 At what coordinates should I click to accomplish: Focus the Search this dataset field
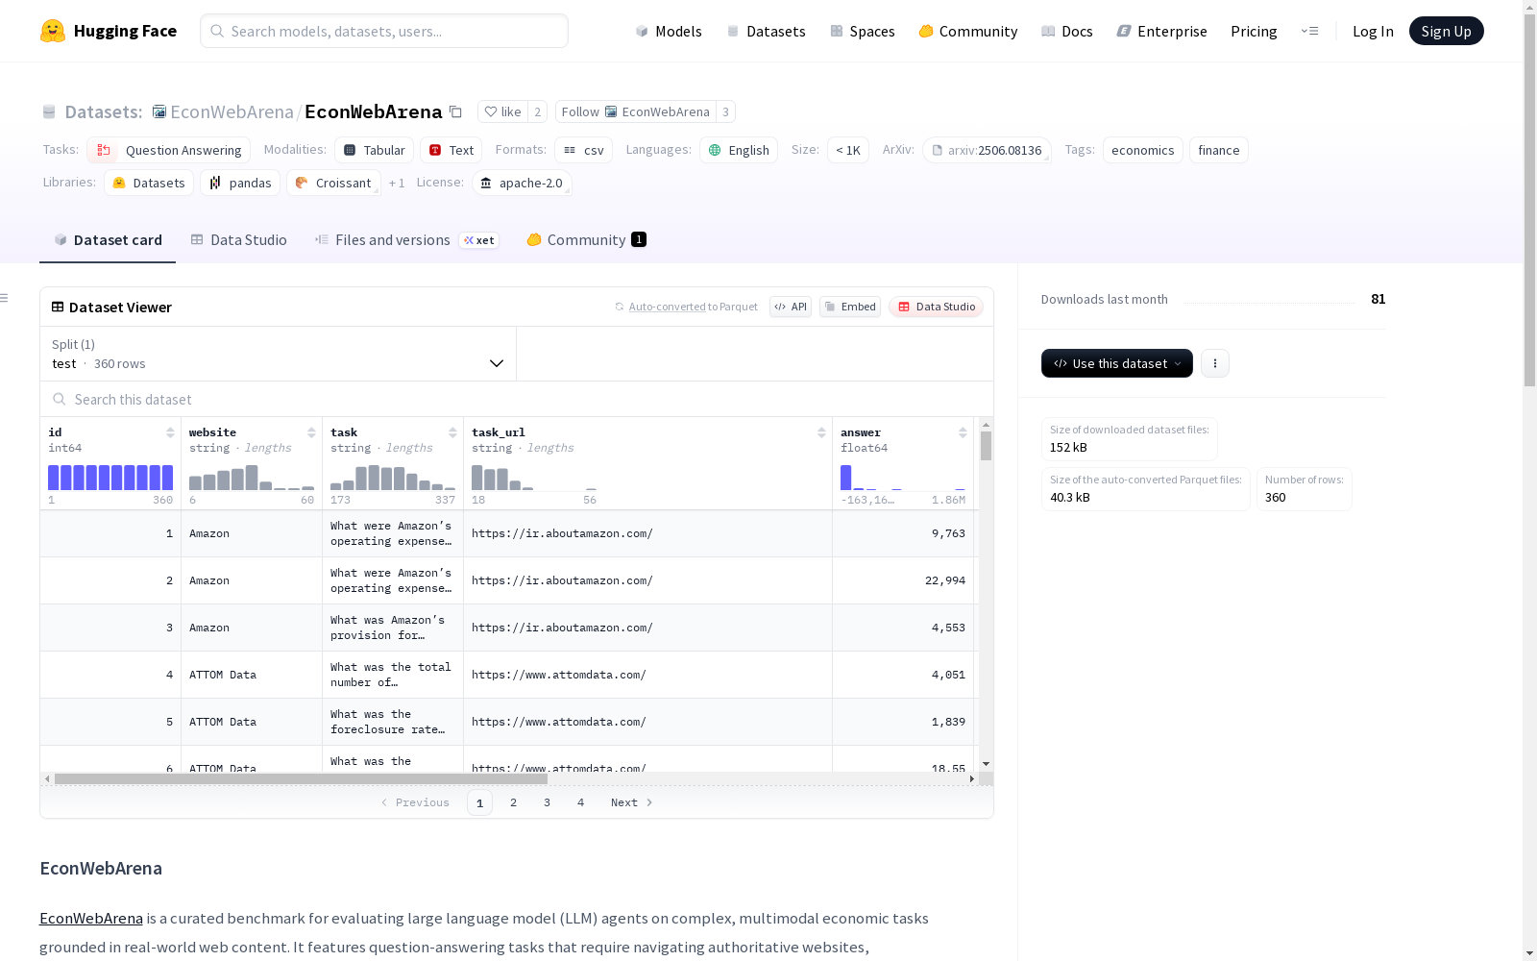(x=517, y=399)
